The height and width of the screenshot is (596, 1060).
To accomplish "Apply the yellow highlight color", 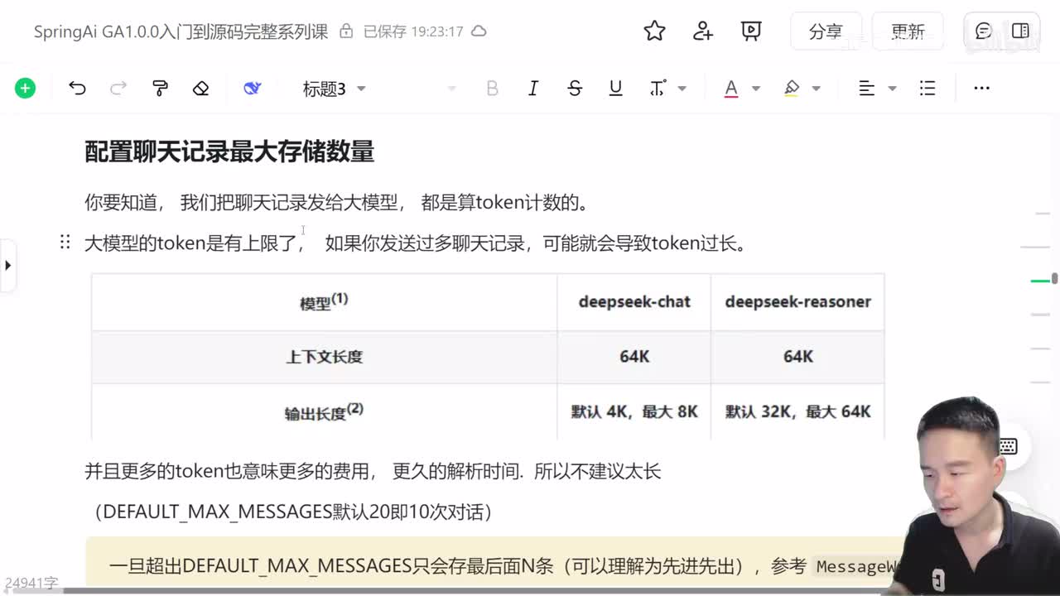I will tap(792, 89).
